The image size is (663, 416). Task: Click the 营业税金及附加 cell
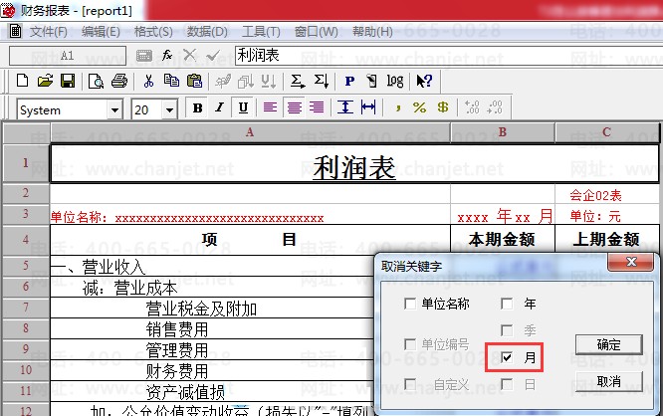[212, 308]
